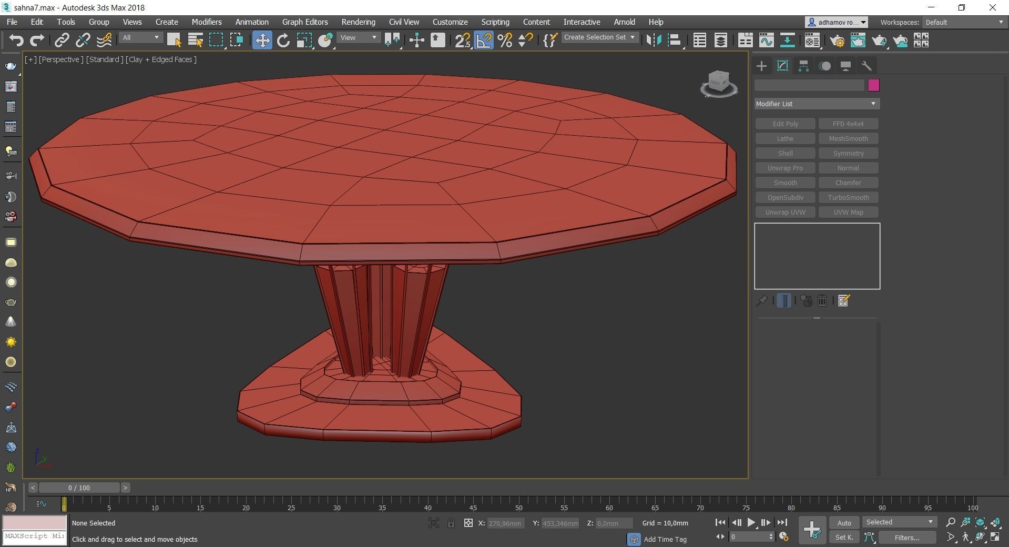
Task: Activate Select and Uniform Scale tool
Action: pyautogui.click(x=304, y=40)
